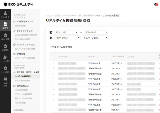Image resolution: width=160 pixels, height=113 pixels.
Task: Open ランサムウェア防止 menu section
Action: click(x=26, y=45)
